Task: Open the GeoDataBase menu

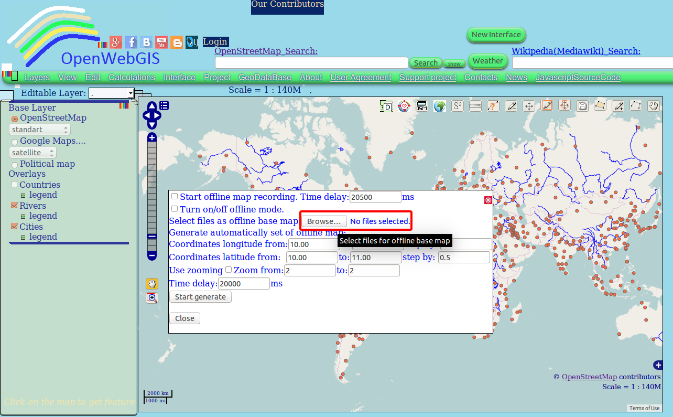Action: (265, 78)
